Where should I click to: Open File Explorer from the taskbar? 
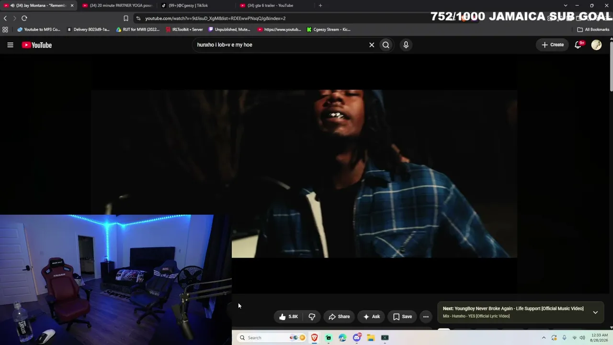click(x=371, y=338)
